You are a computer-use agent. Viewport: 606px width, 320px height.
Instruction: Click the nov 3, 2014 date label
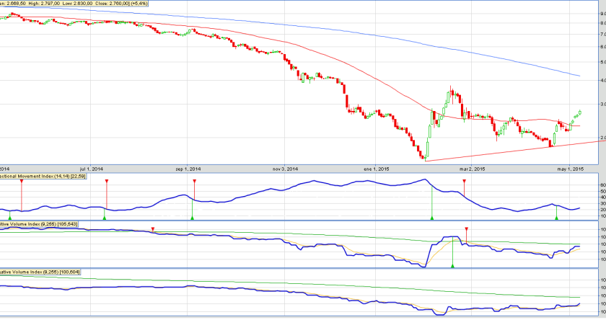point(285,169)
